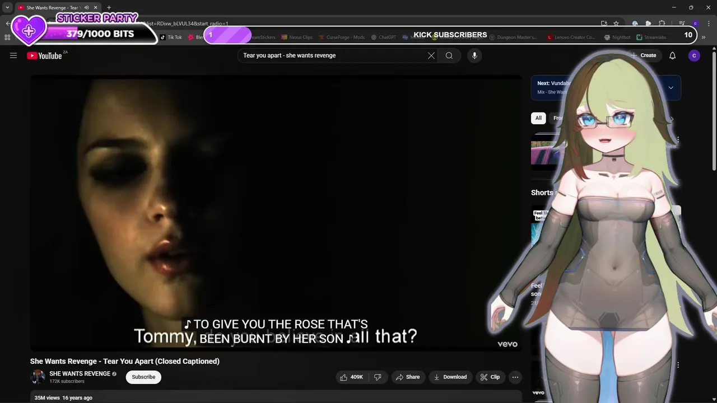
Task: Click the Clip button
Action: 490,377
